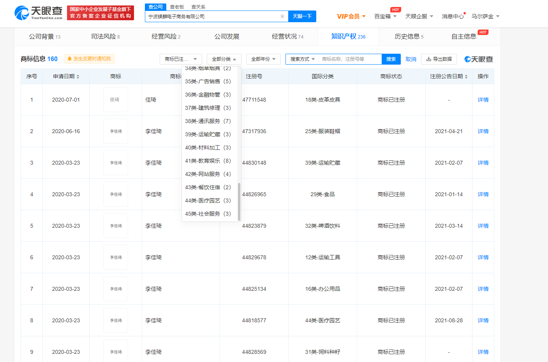Select 41类-教育娱乐 category option

[x=208, y=161]
